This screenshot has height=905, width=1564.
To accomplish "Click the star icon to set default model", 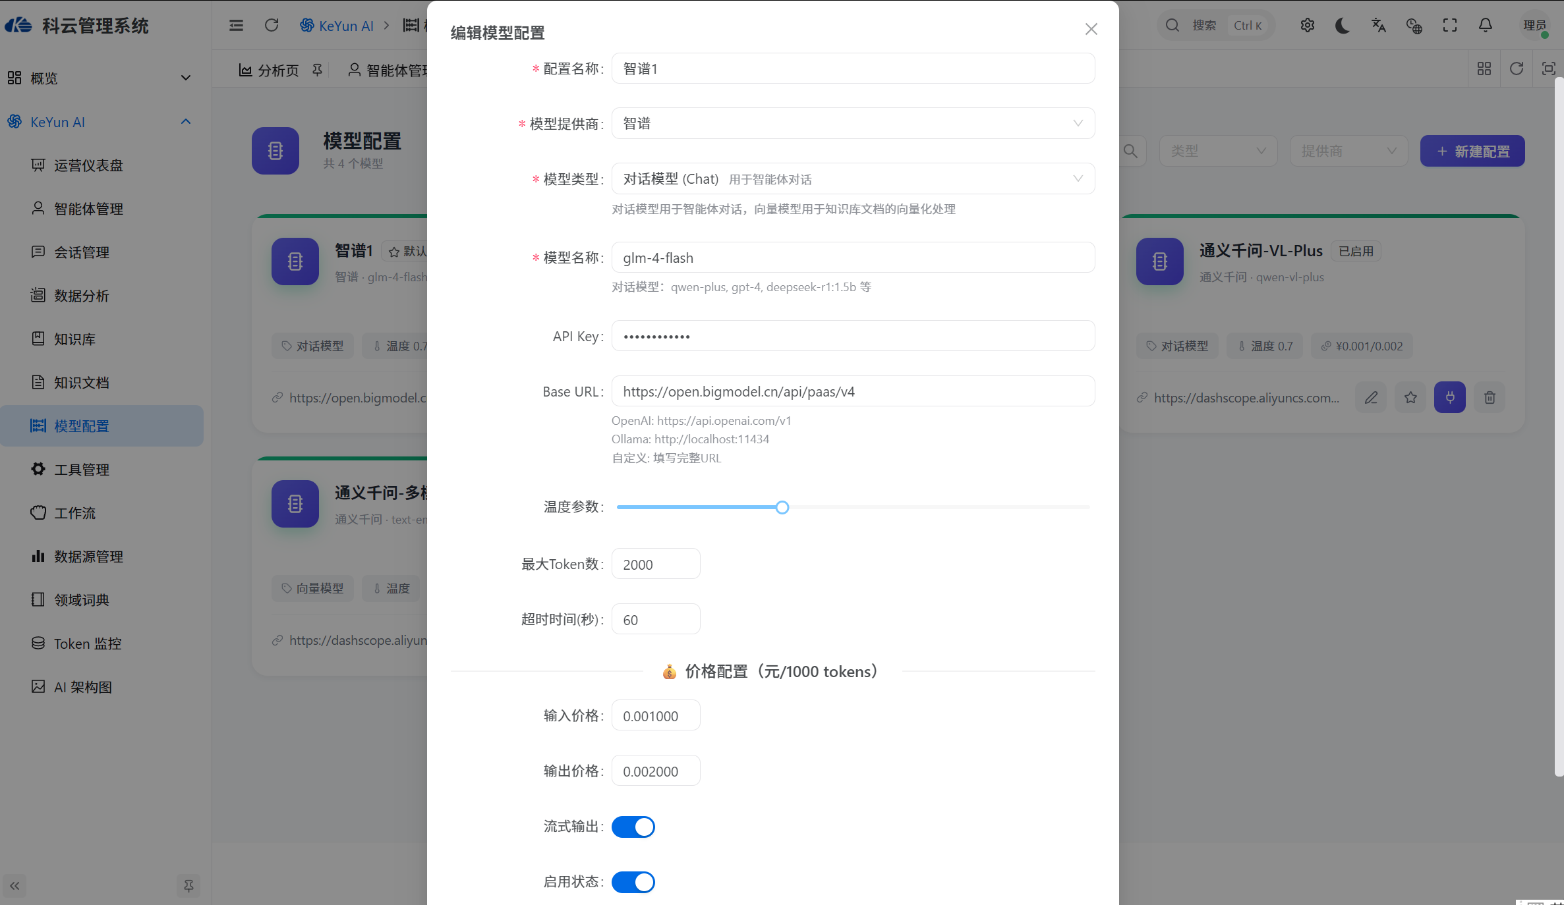I will tap(1410, 397).
